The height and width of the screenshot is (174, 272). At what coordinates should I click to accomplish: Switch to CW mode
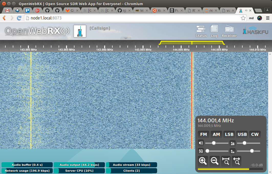click(x=255, y=134)
